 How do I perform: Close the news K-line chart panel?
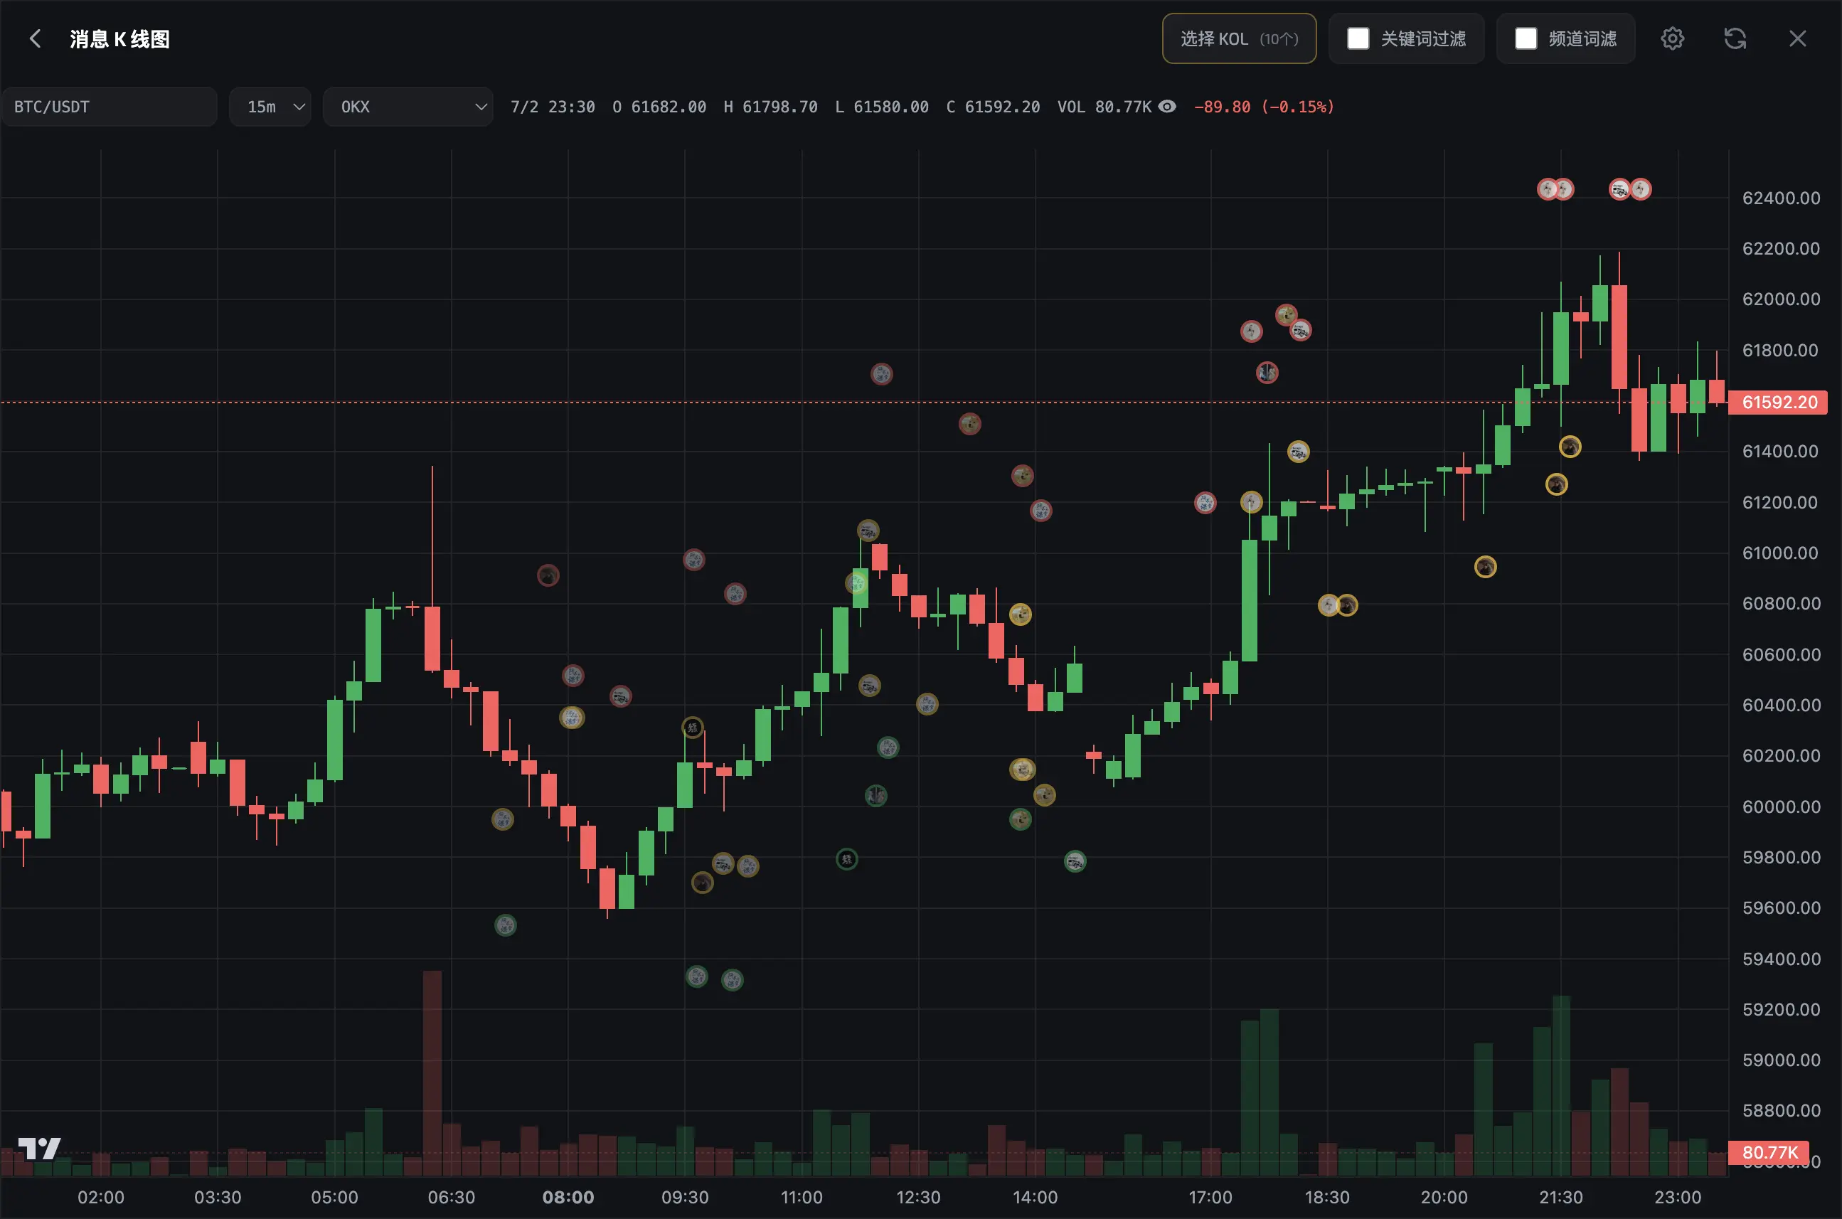(1797, 38)
